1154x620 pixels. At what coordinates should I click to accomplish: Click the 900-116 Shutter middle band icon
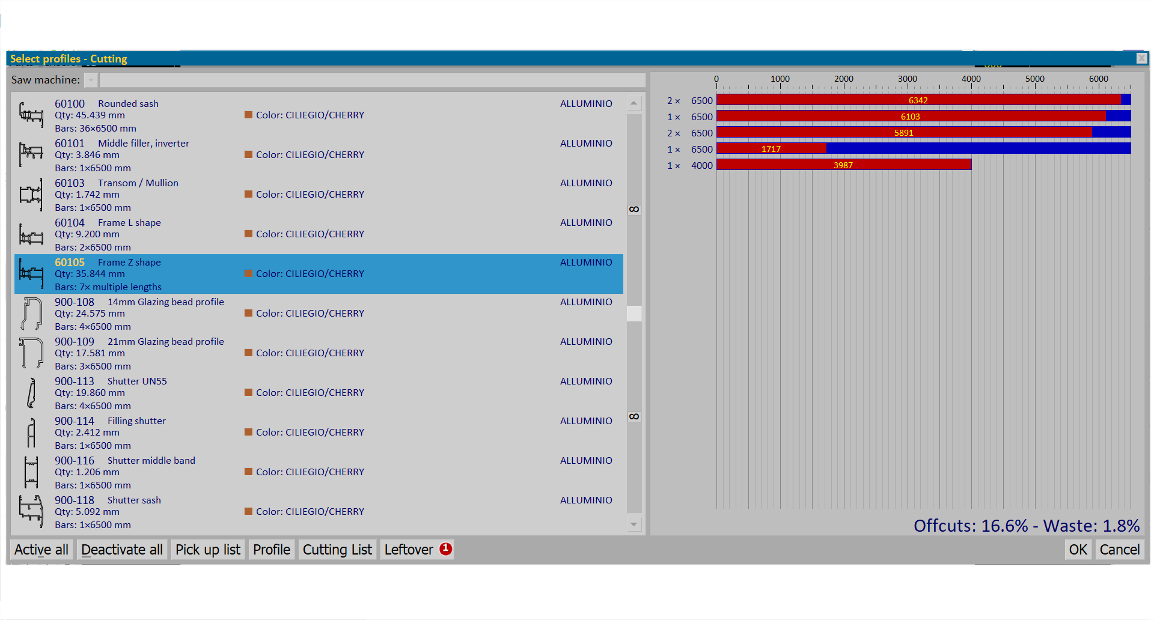[x=31, y=472]
